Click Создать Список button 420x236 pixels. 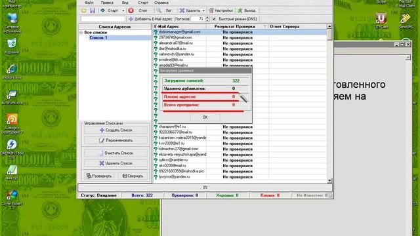[115, 130]
